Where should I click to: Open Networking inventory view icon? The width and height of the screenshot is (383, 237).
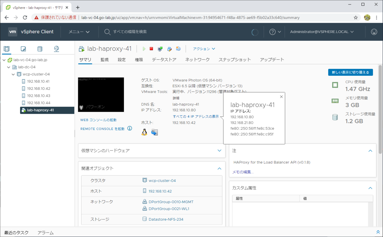tap(56, 49)
